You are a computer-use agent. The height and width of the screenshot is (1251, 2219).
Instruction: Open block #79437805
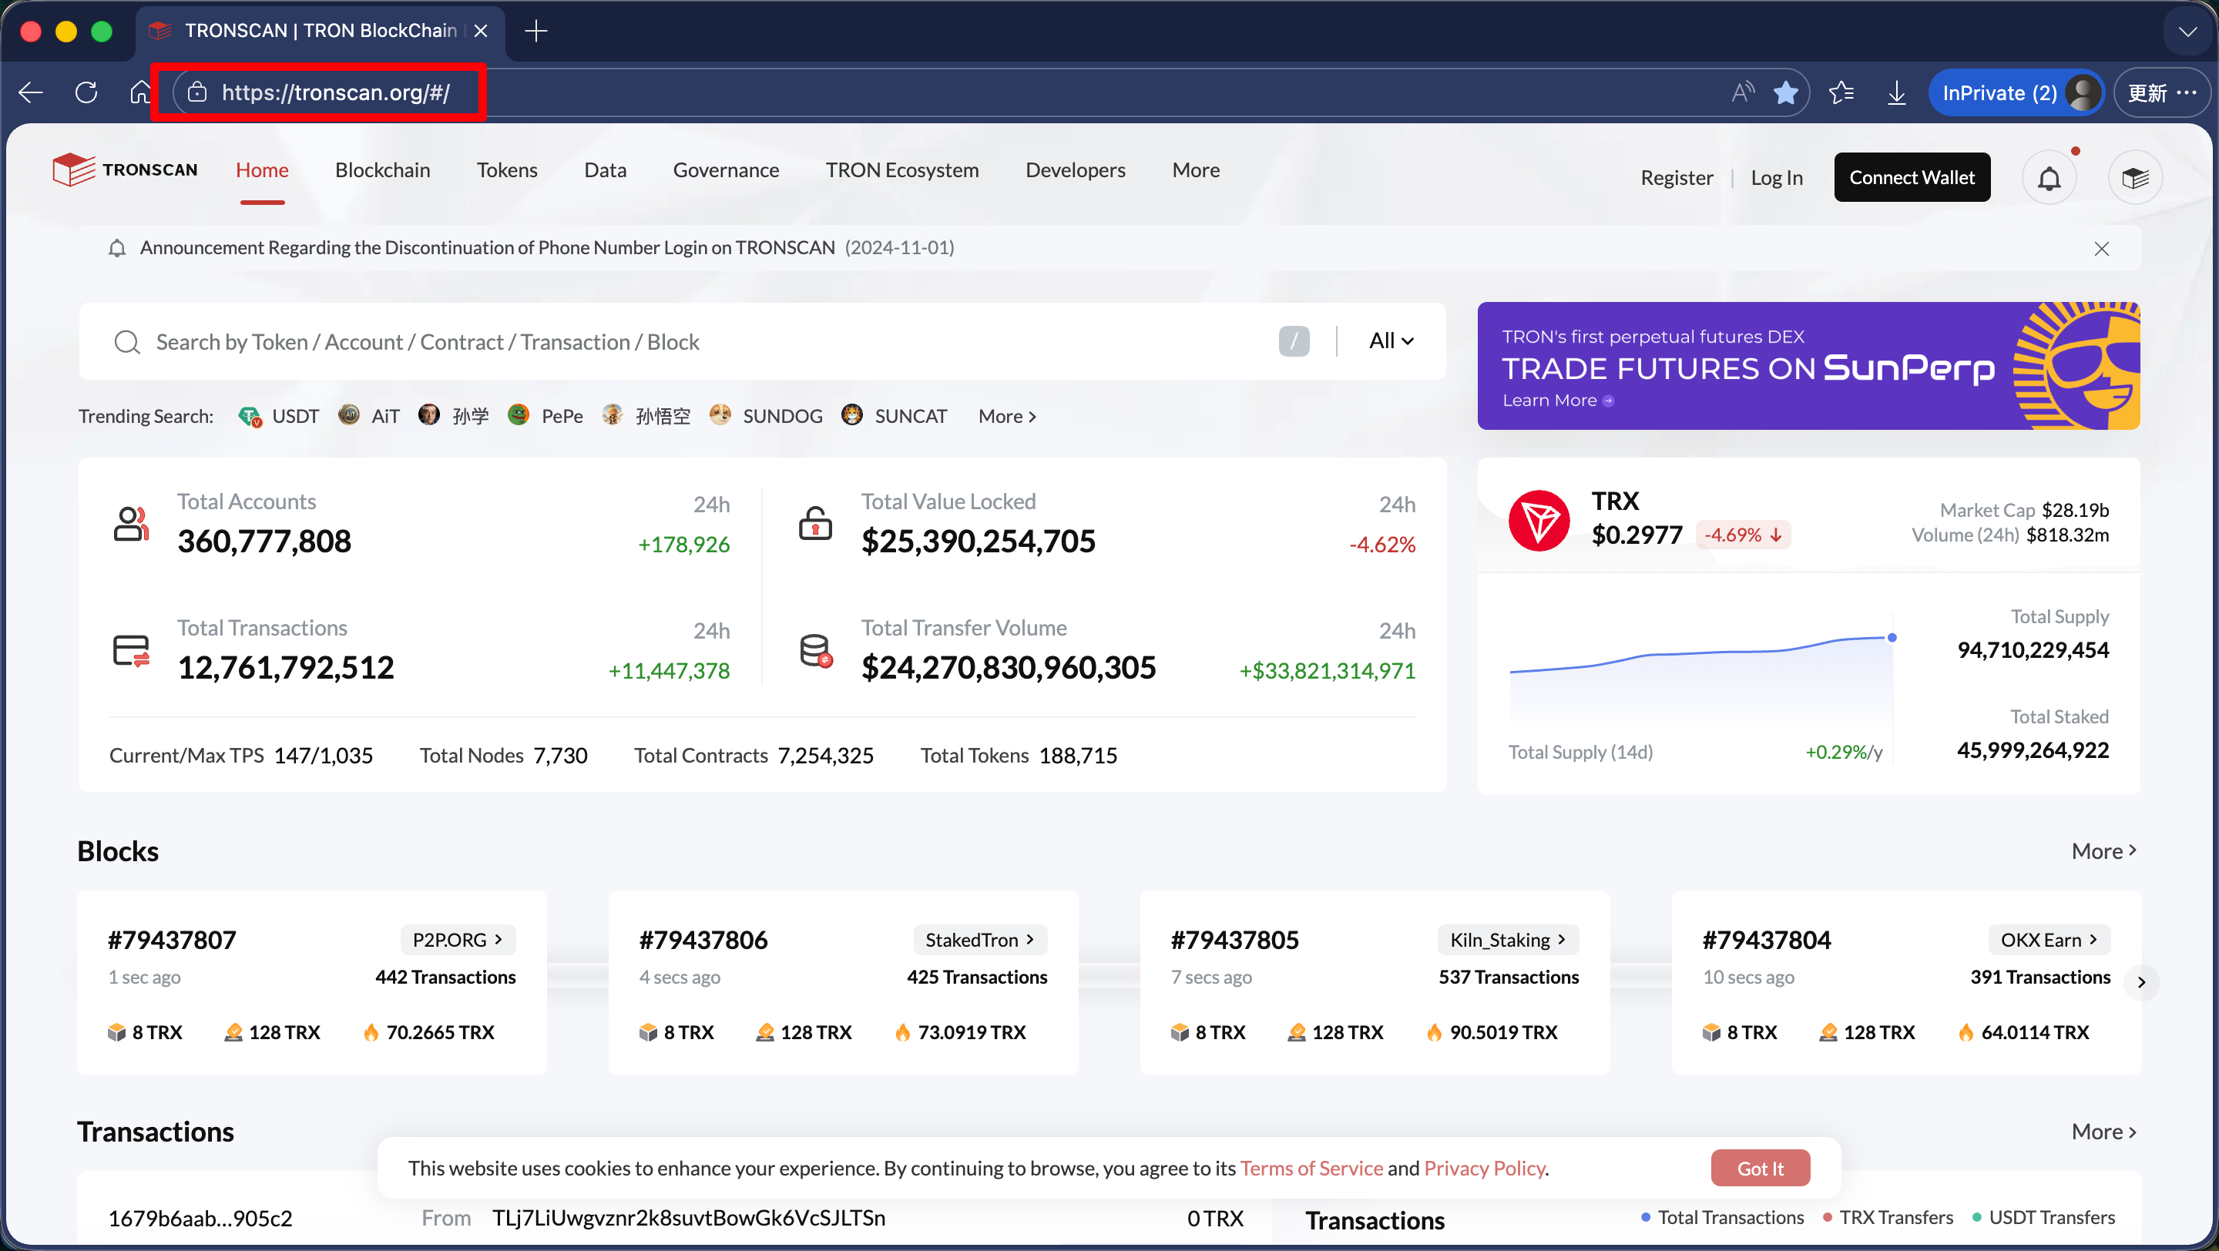[x=1234, y=941]
